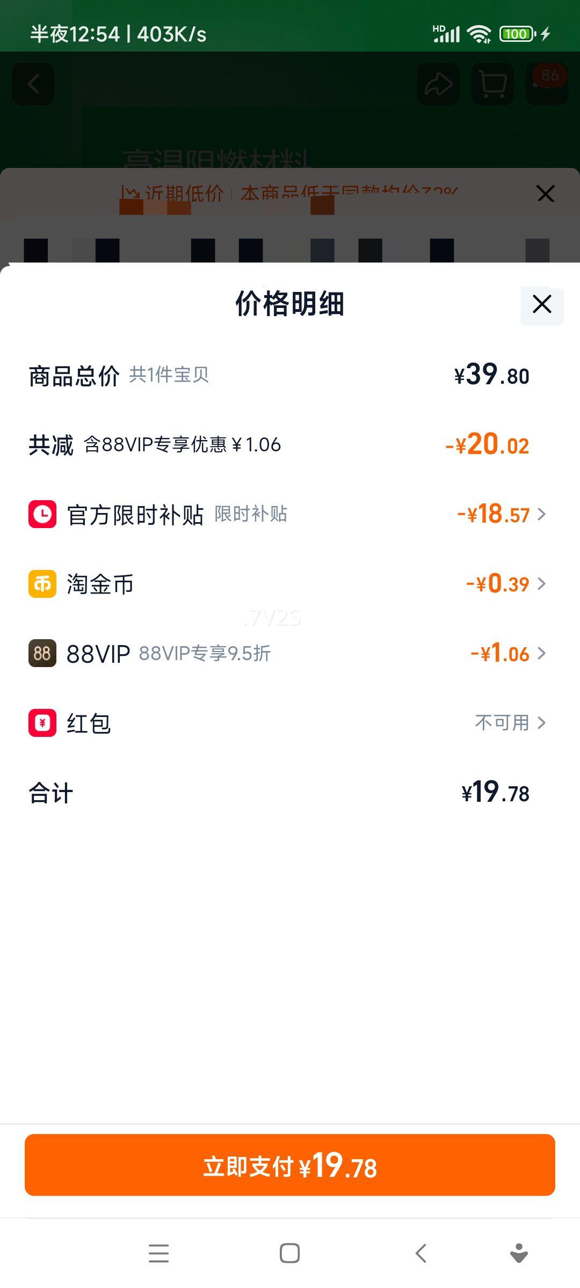Tap the 淘金币 coin icon
The height and width of the screenshot is (1288, 580).
[42, 584]
